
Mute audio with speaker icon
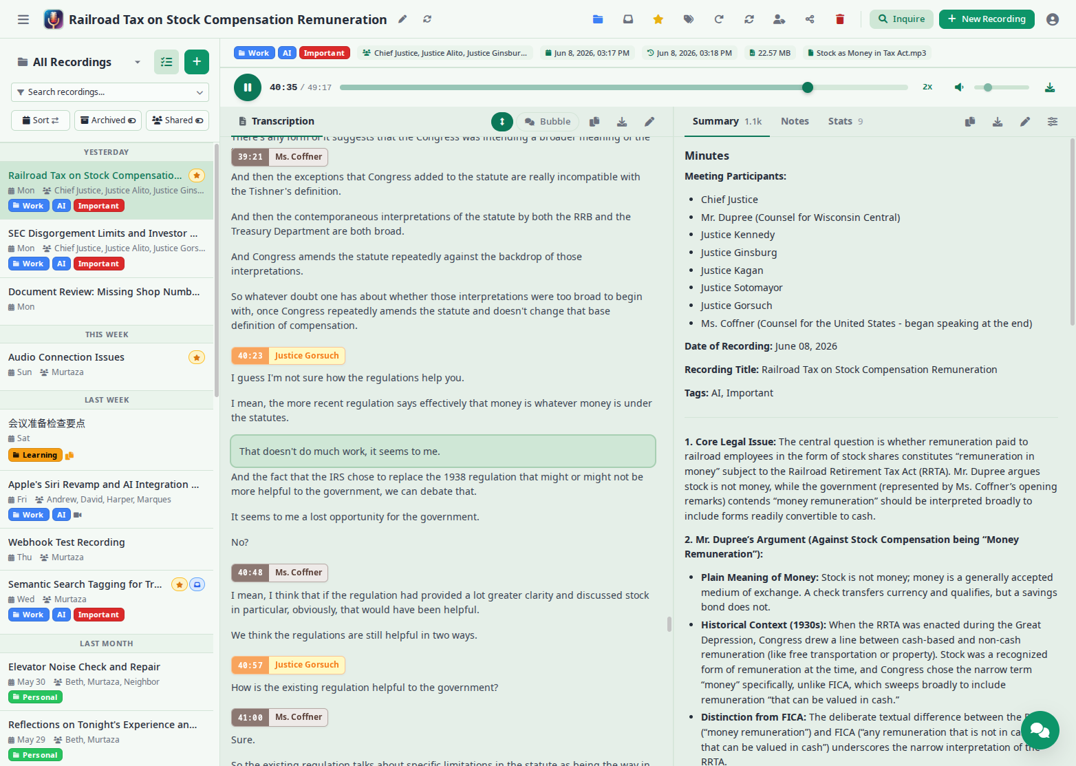959,87
